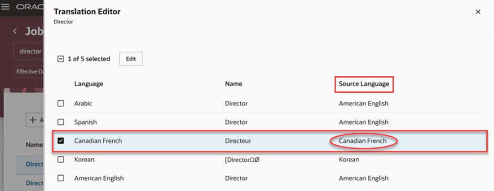
Task: Click the Korean row [Director name cell
Action: 242,160
